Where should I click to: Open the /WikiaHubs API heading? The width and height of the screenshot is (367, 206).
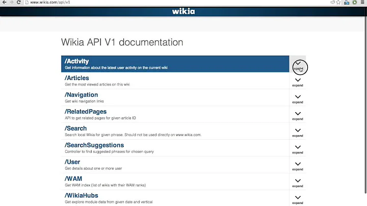pos(81,195)
